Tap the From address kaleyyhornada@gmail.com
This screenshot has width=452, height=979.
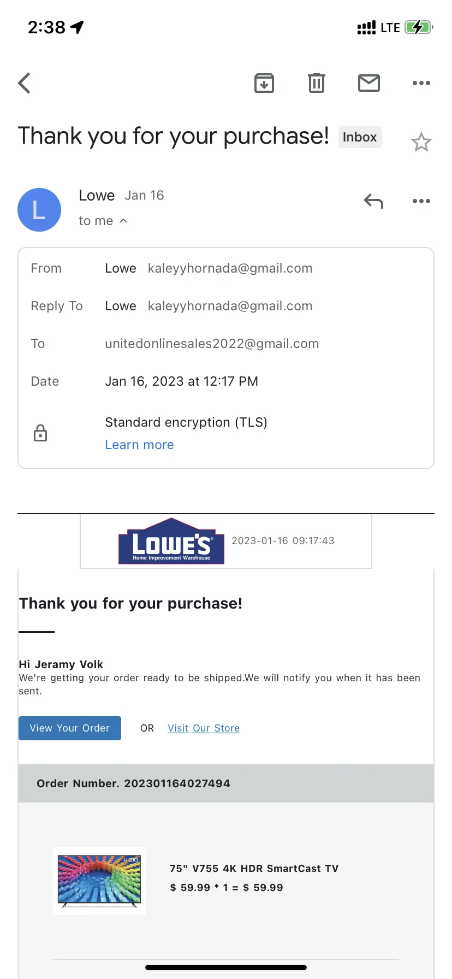(x=230, y=268)
